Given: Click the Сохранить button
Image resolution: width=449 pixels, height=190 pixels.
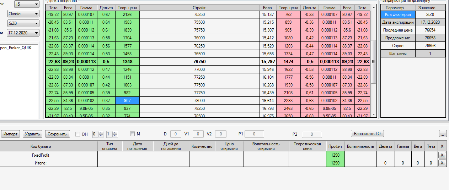Looking at the screenshot, I should click(x=57, y=134).
